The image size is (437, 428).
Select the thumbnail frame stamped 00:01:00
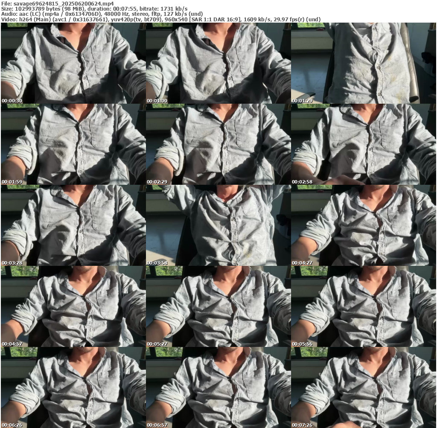[218, 63]
